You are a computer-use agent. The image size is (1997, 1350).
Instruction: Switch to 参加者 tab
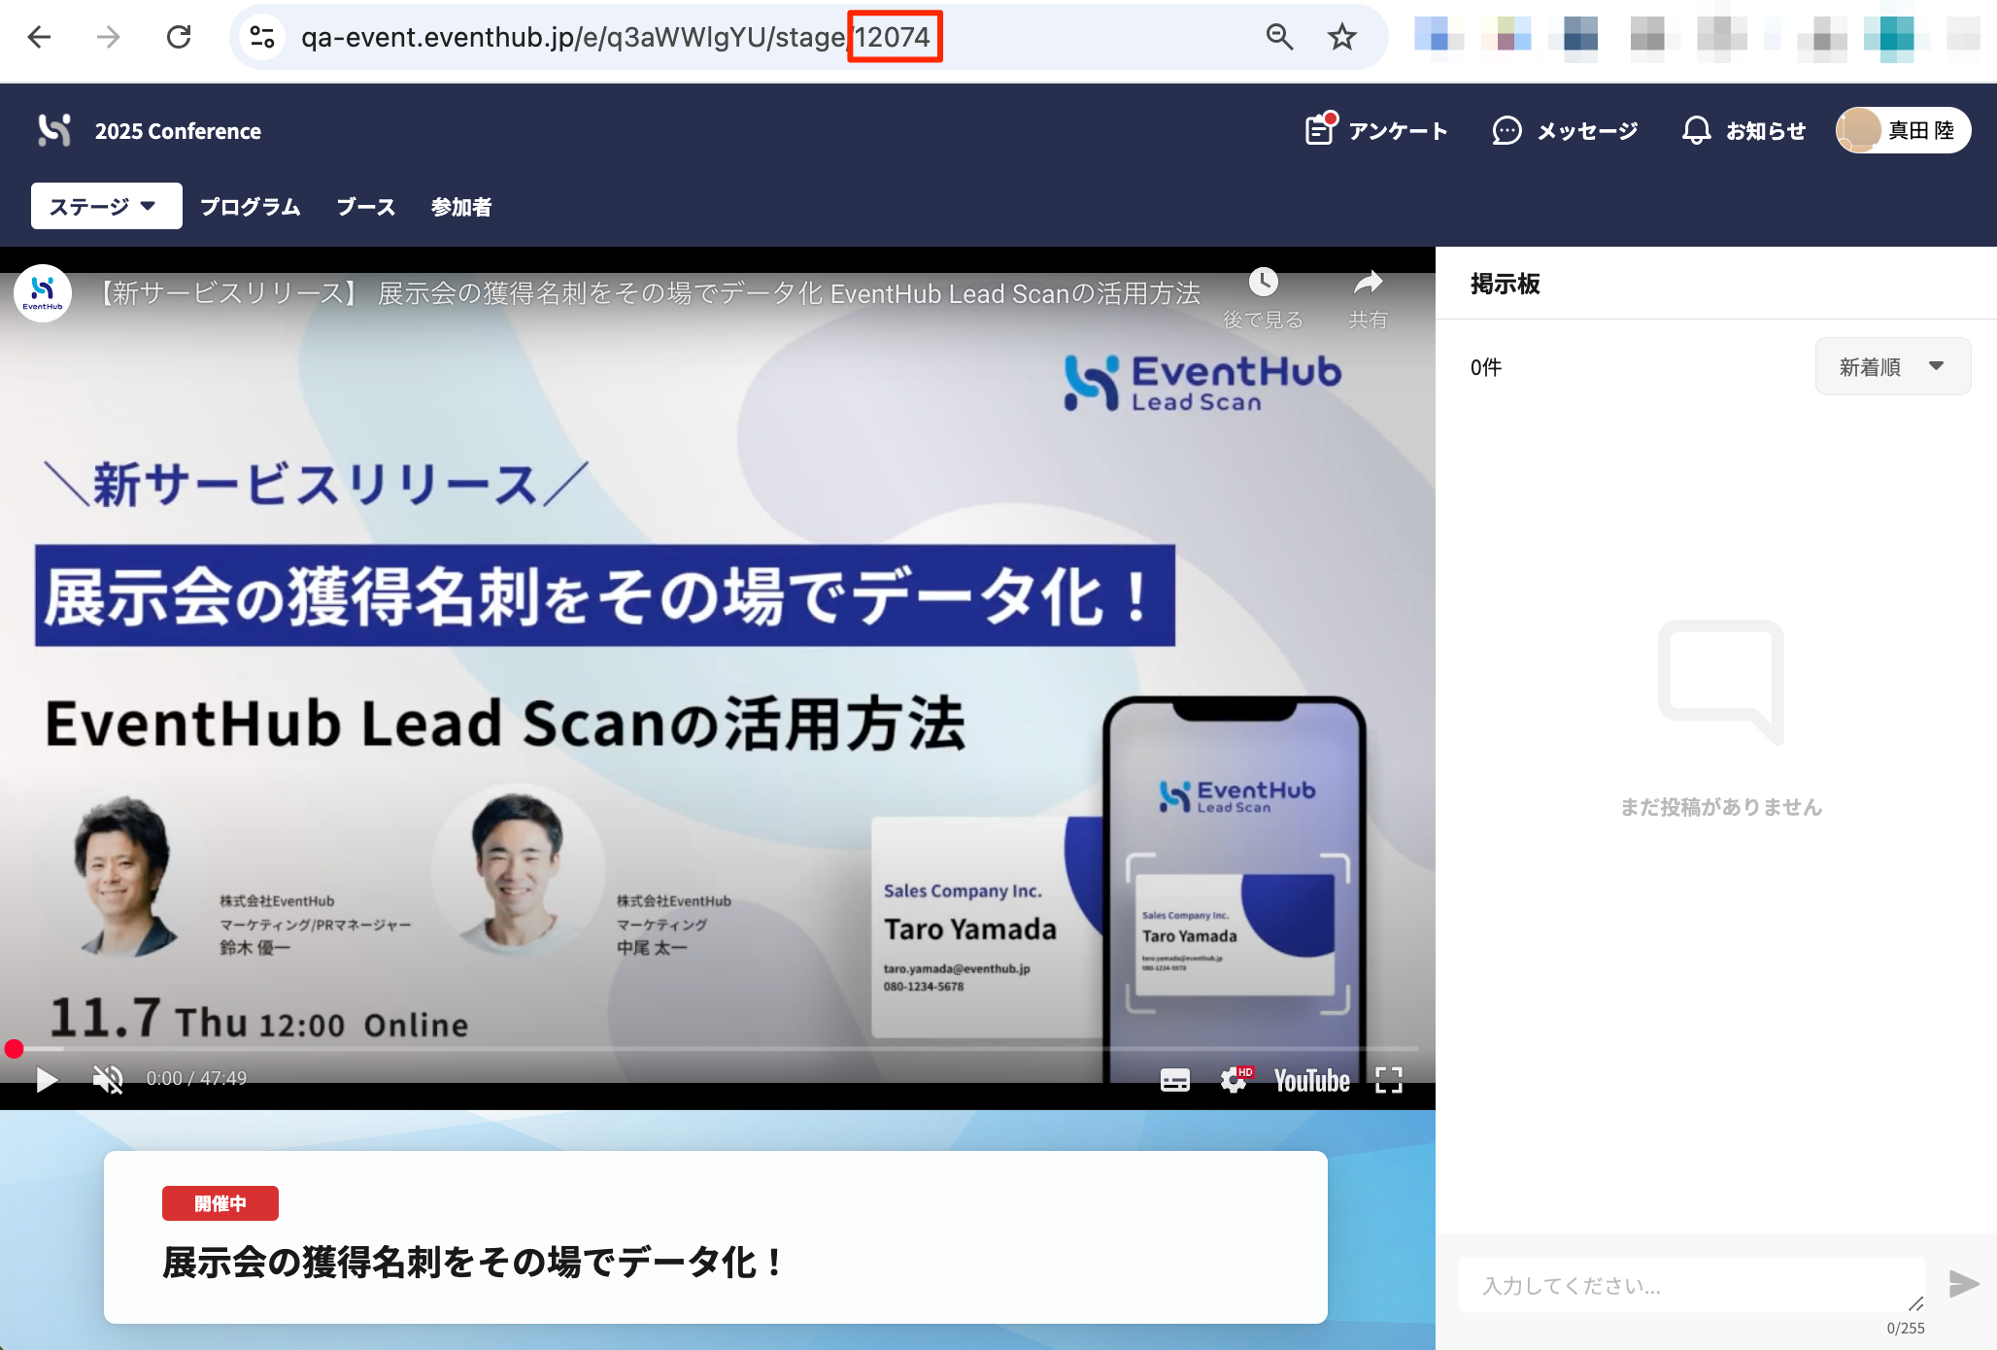[460, 206]
